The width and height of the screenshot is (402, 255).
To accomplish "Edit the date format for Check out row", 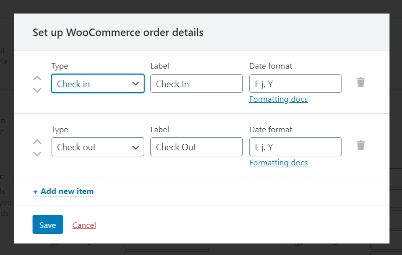I will tap(295, 147).
